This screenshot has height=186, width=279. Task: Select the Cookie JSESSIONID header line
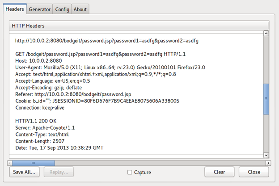(97, 101)
